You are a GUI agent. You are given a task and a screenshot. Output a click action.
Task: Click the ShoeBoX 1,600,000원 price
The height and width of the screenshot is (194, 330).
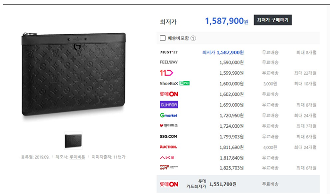(231, 84)
